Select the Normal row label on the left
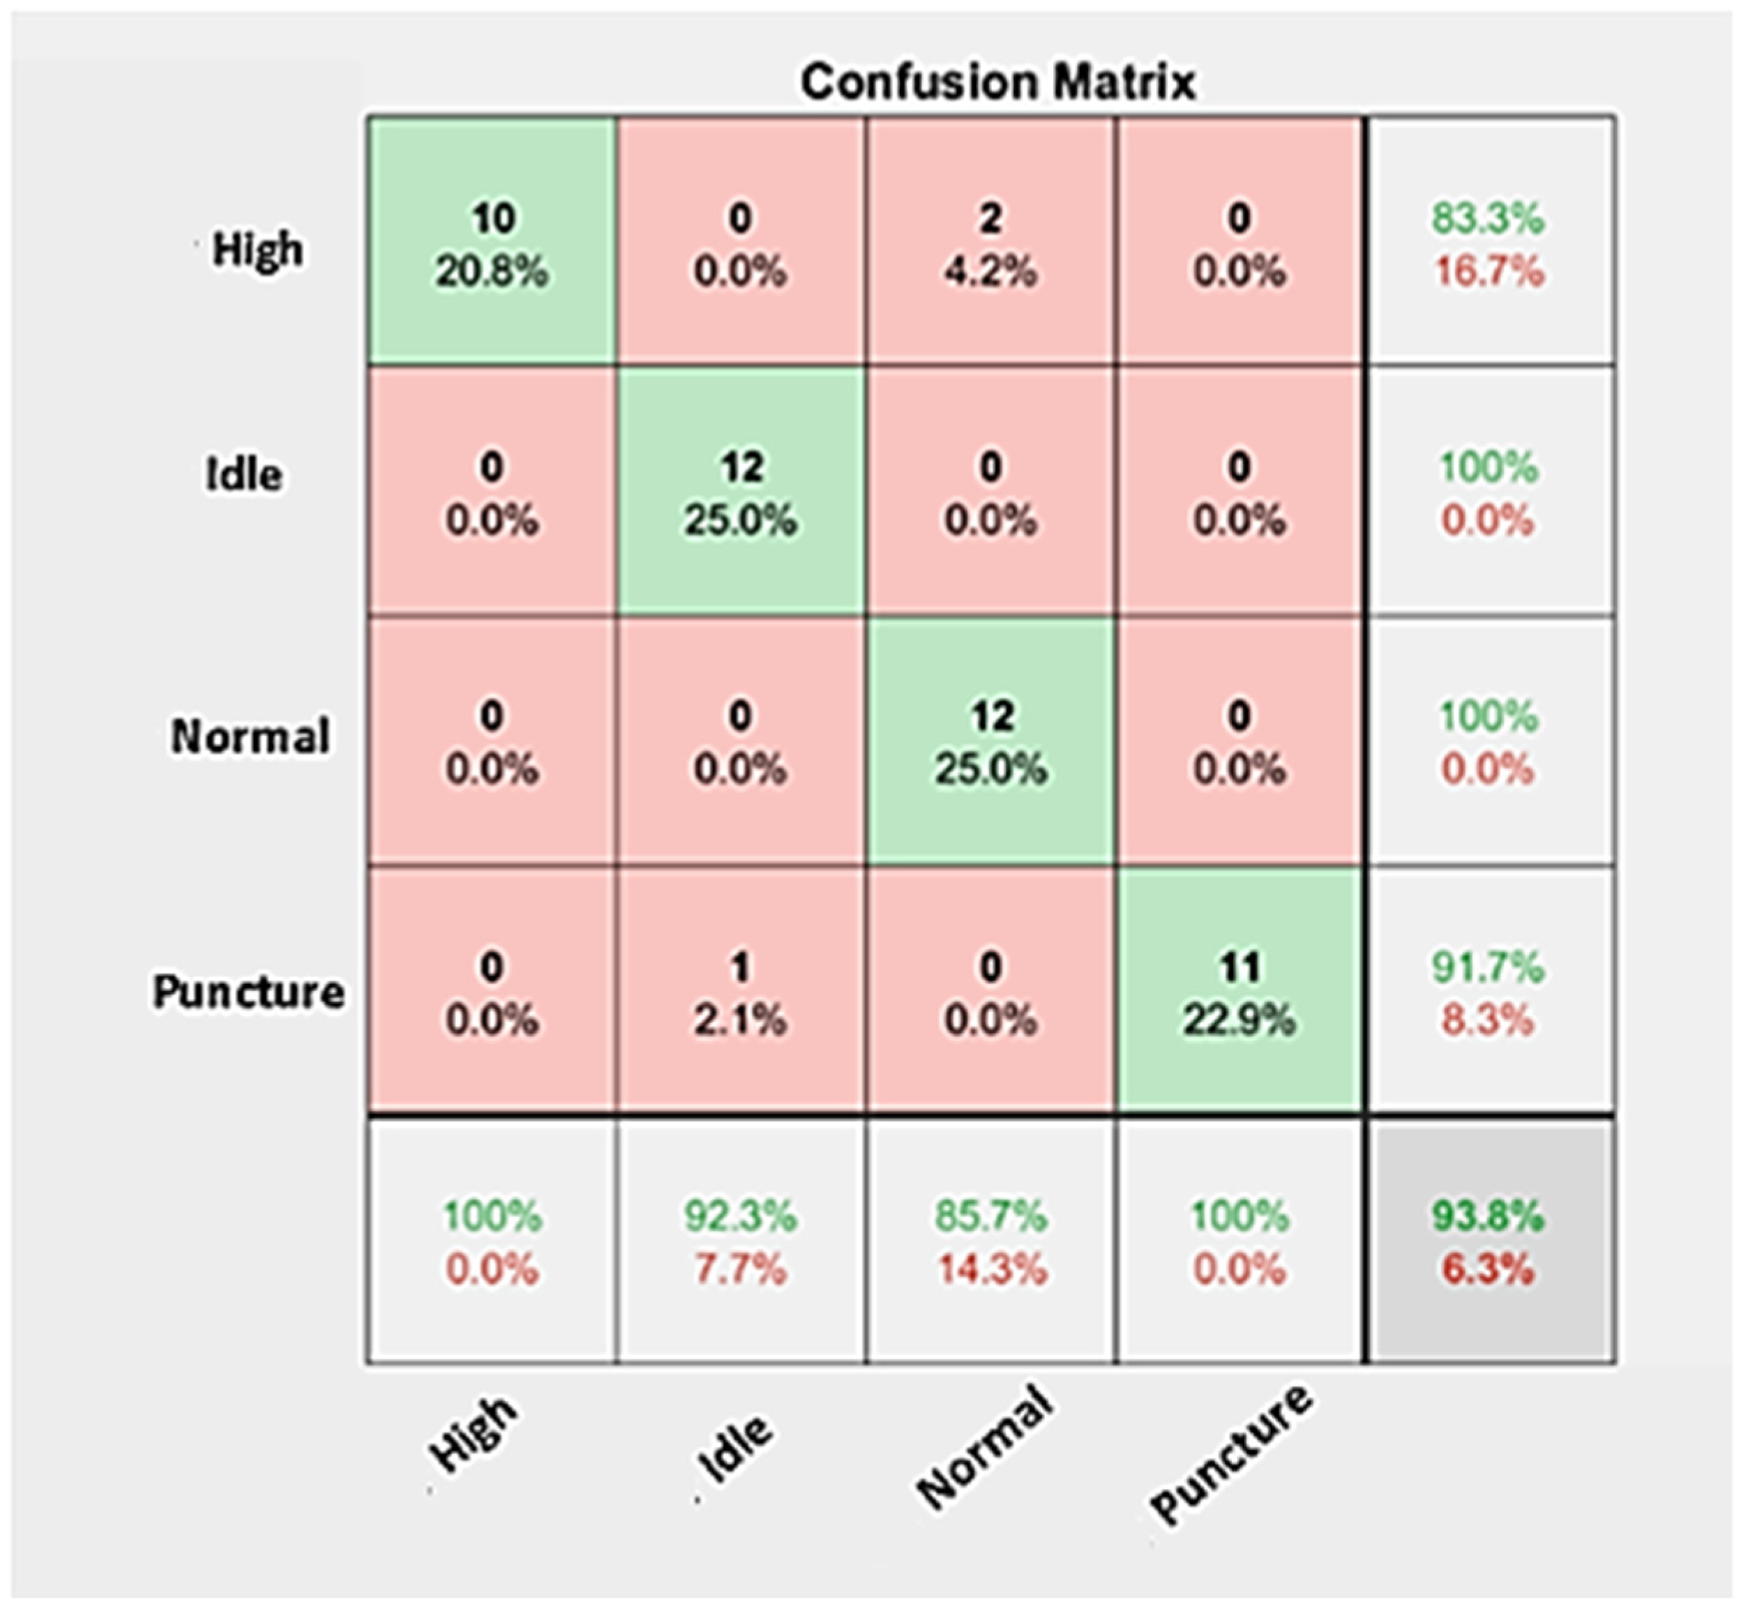The height and width of the screenshot is (1611, 1748). 251,736
